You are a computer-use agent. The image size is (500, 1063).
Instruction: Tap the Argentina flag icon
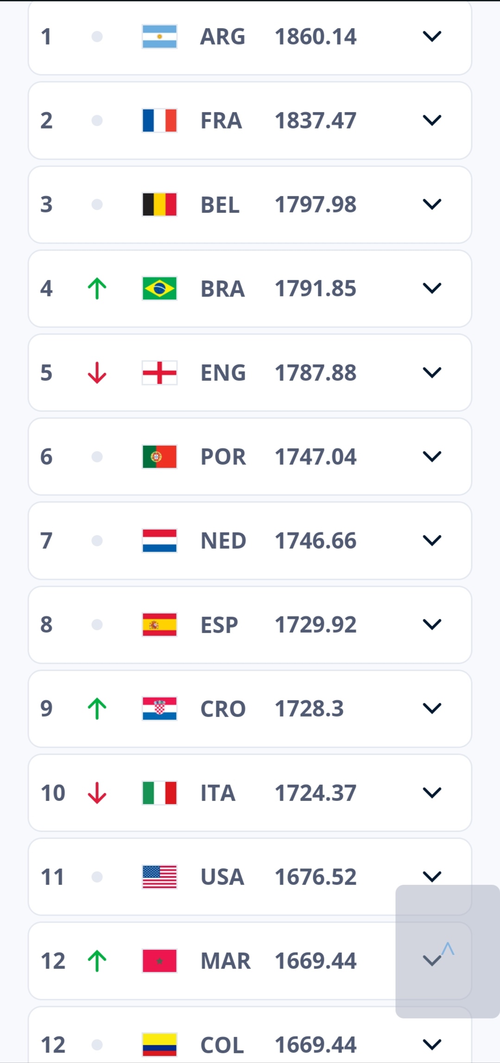tap(159, 37)
